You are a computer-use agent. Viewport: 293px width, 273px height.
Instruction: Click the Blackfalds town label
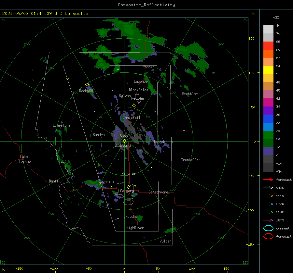(138, 90)
